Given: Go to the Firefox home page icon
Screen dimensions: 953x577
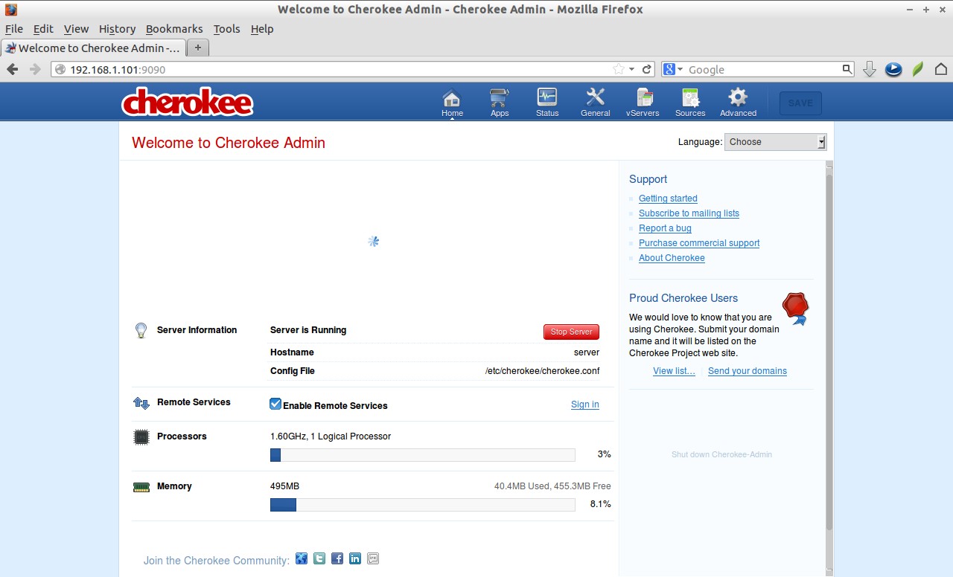Looking at the screenshot, I should click(x=941, y=69).
